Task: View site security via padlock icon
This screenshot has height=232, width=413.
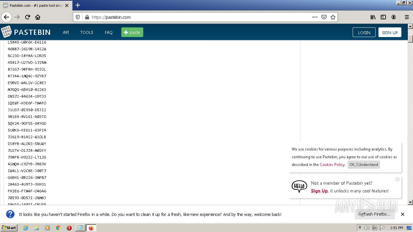Action: [87, 17]
